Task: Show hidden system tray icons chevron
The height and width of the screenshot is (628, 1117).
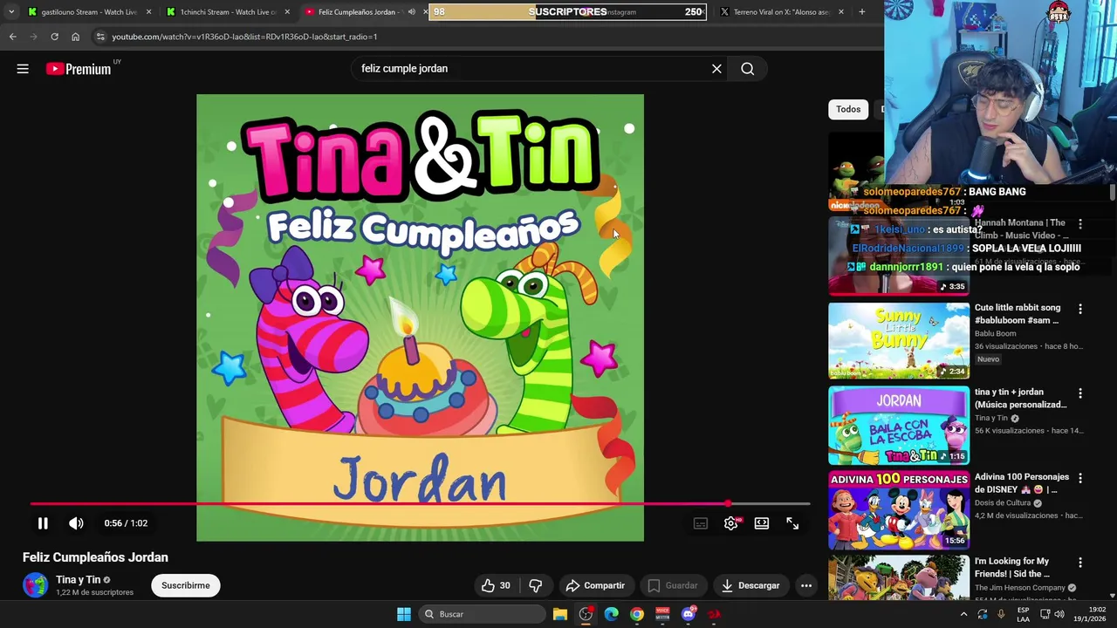Action: pyautogui.click(x=963, y=614)
